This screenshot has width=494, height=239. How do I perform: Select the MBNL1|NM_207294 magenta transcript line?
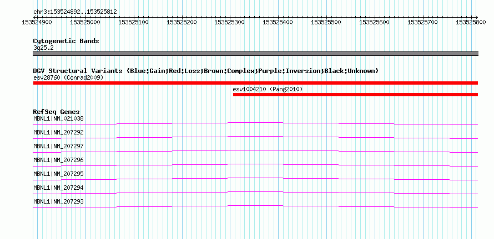[255, 193]
